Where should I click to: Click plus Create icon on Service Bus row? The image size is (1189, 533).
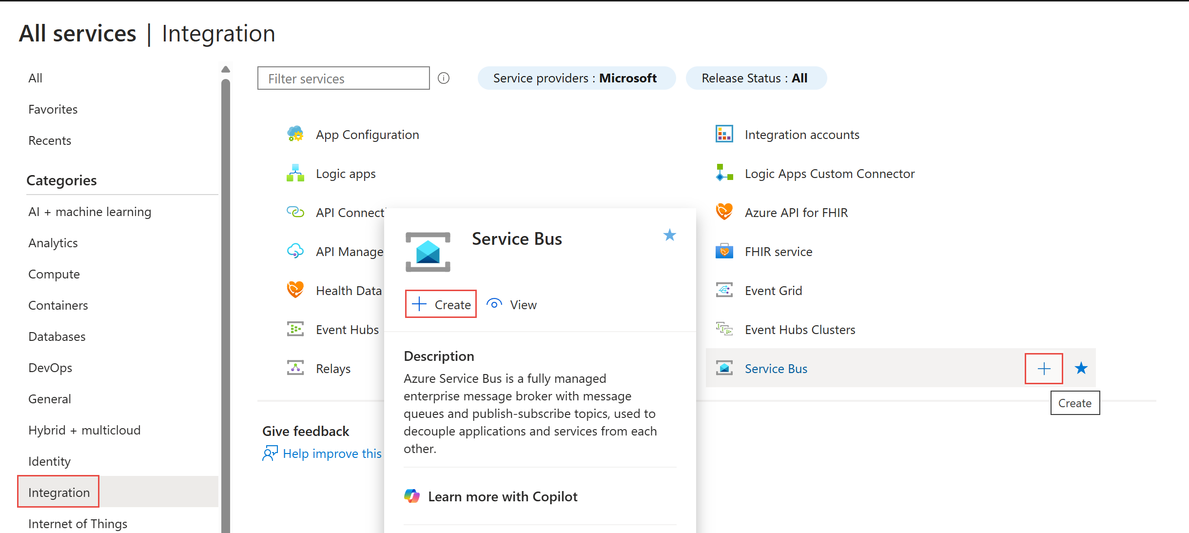pyautogui.click(x=1044, y=369)
